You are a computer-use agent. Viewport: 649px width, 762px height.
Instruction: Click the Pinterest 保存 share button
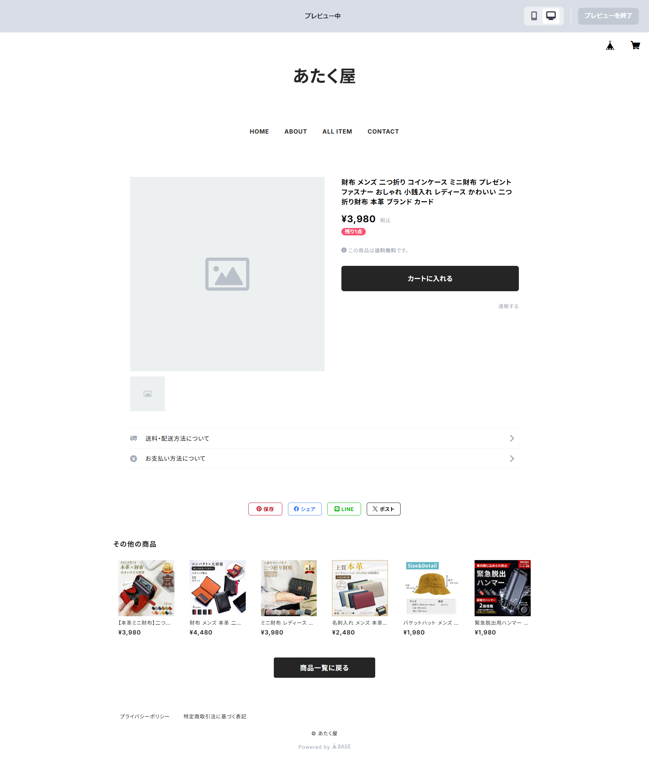pyautogui.click(x=265, y=509)
